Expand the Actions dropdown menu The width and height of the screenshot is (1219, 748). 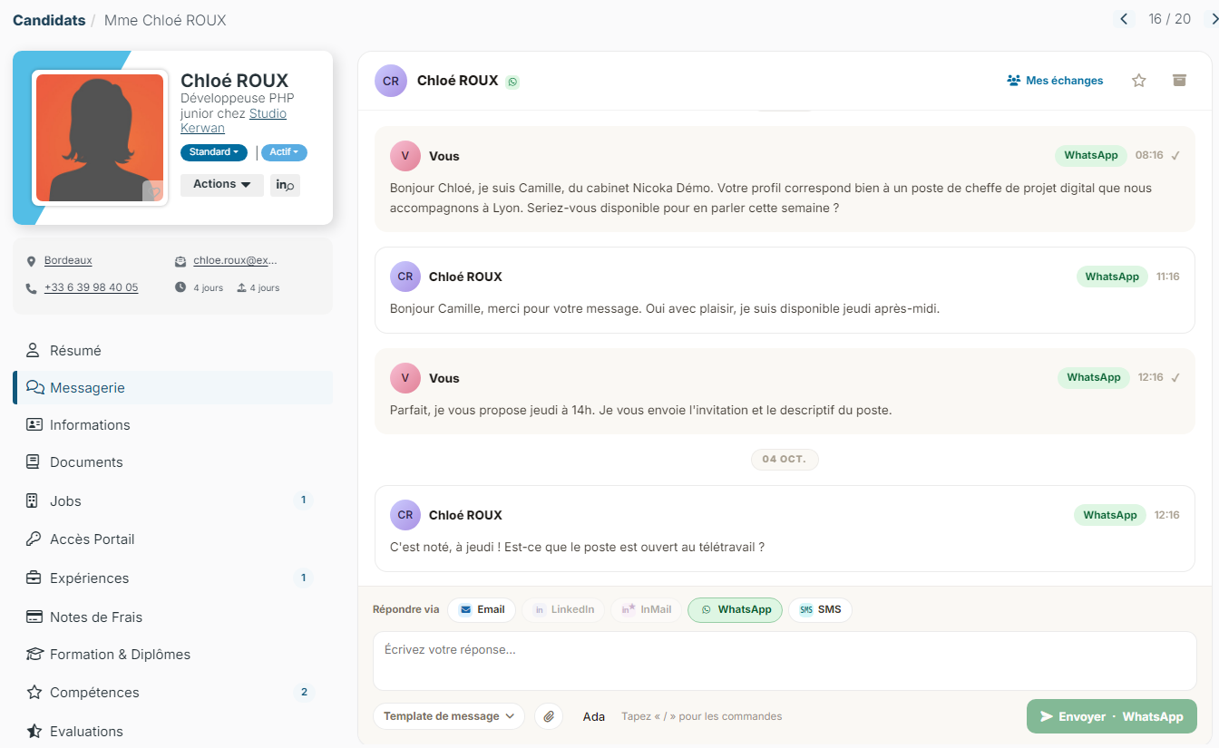coord(222,185)
